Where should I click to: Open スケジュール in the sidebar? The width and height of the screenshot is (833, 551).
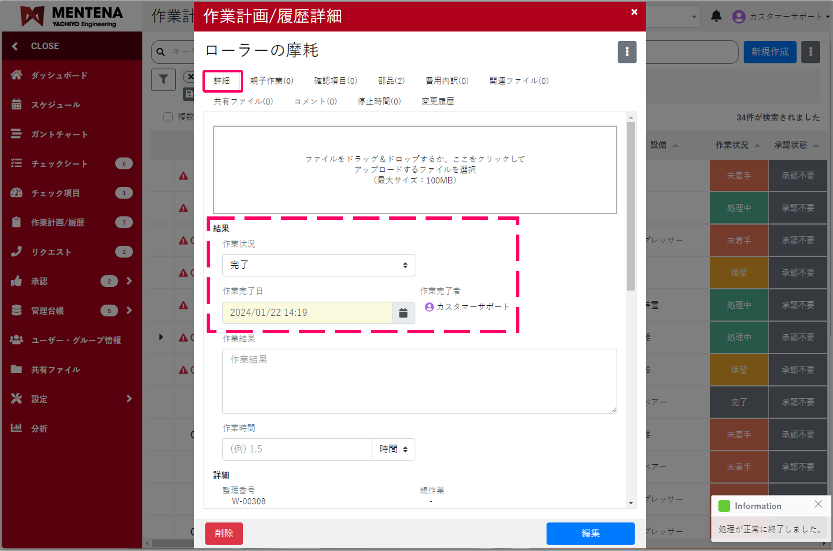[56, 105]
